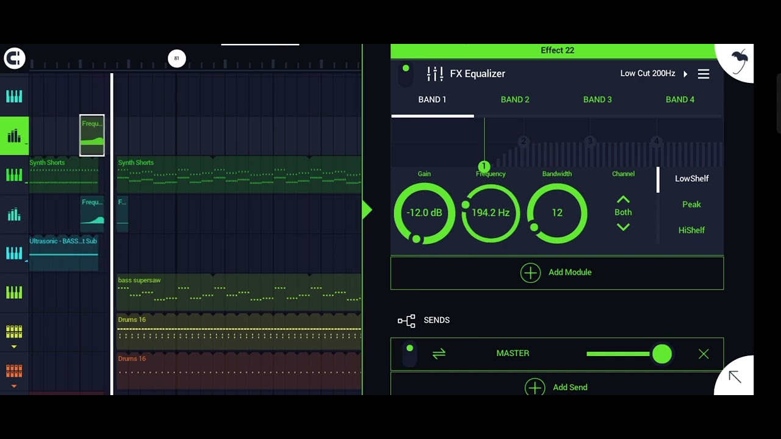This screenshot has height=439, width=781.
Task: Select the highlighted green automation track icon
Action: point(14,135)
